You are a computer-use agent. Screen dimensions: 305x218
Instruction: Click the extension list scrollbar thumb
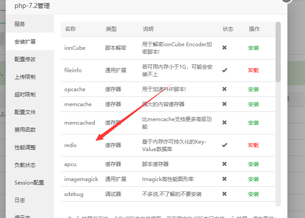pyautogui.click(x=278, y=52)
